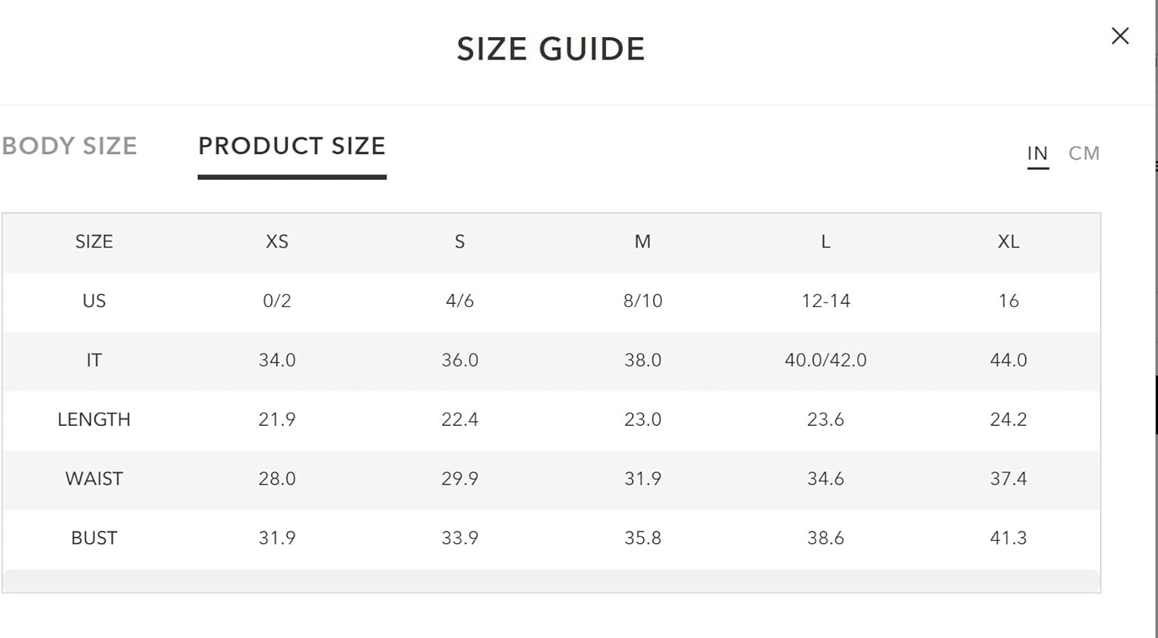Click the M size column header

642,241
